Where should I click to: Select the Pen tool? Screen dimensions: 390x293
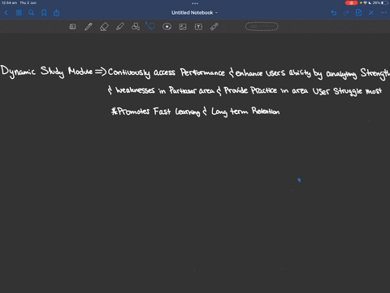[x=89, y=27]
